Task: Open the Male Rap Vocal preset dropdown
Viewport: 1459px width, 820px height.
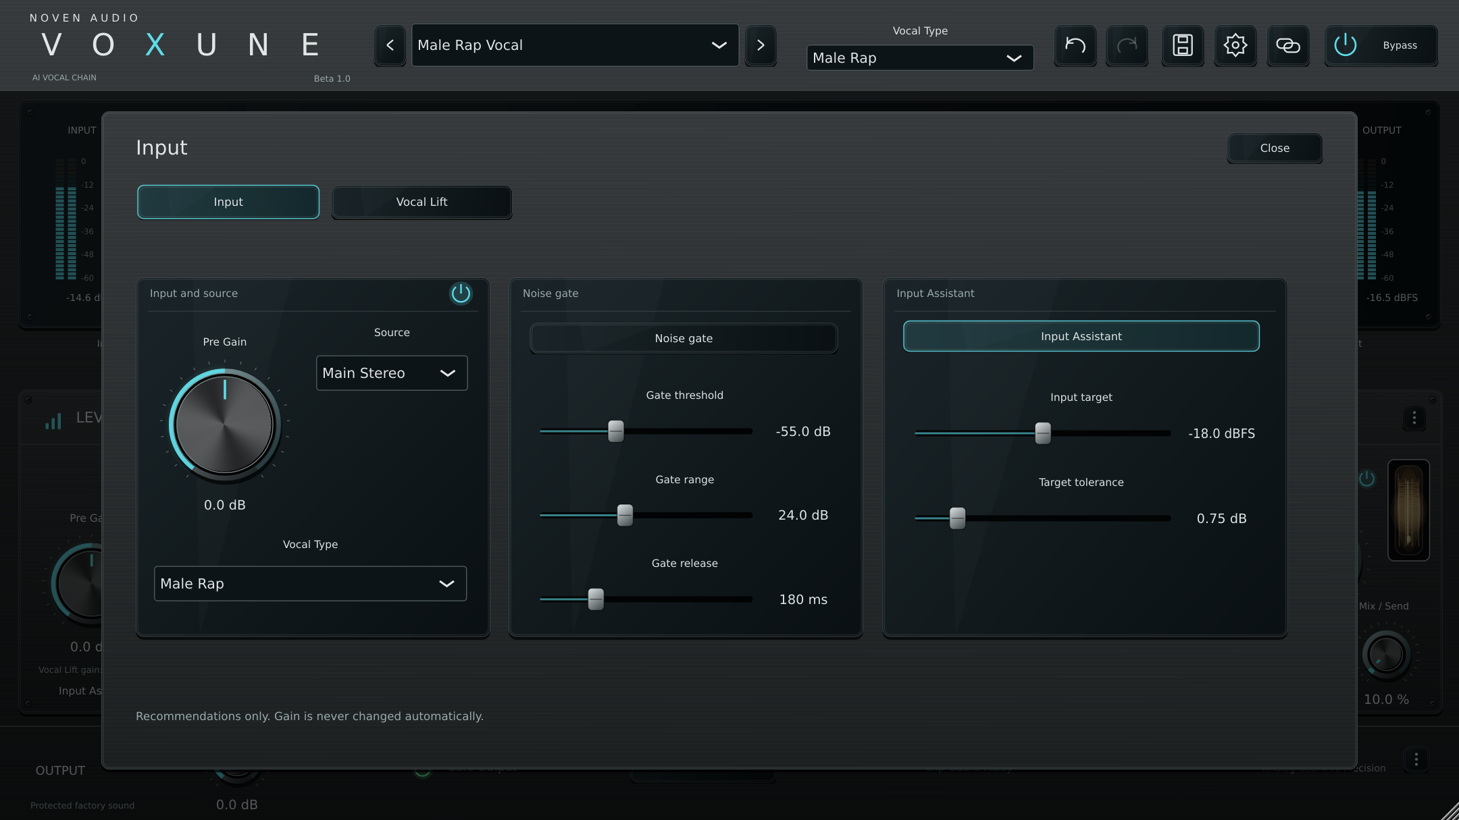Action: (x=575, y=45)
